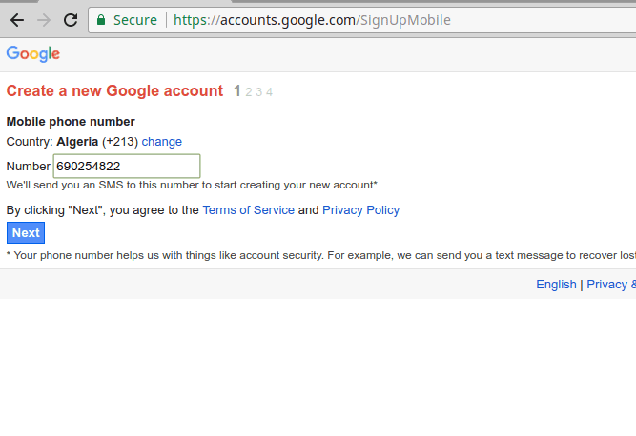Click the Google logo
This screenshot has height=436, width=636.
pyautogui.click(x=33, y=54)
